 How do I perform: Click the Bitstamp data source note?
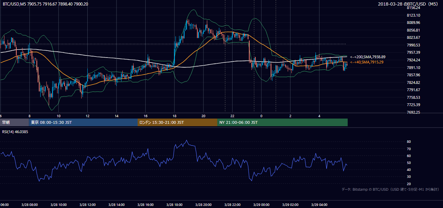pyautogui.click(x=390, y=189)
